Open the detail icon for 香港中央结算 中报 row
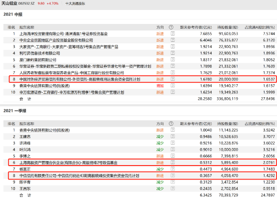 click(172, 86)
